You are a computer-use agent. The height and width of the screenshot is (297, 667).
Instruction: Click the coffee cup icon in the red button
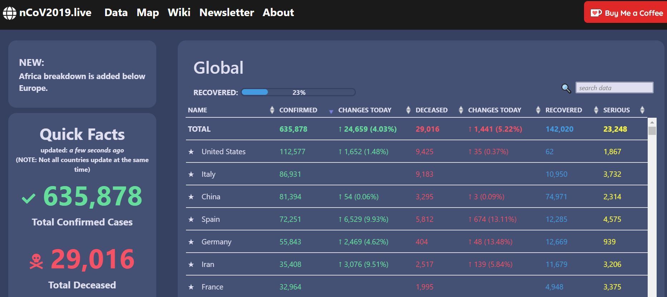pos(596,13)
